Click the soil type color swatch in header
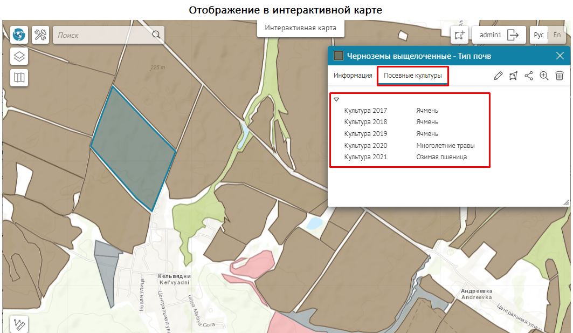 (x=339, y=56)
